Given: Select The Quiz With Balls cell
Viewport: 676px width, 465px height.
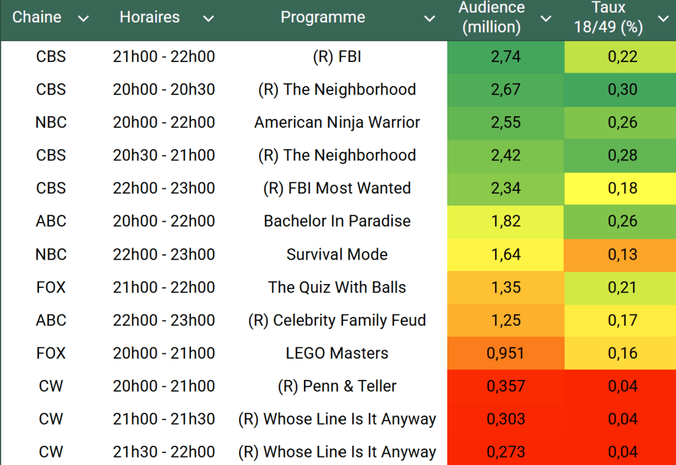Looking at the screenshot, I should pyautogui.click(x=337, y=287).
